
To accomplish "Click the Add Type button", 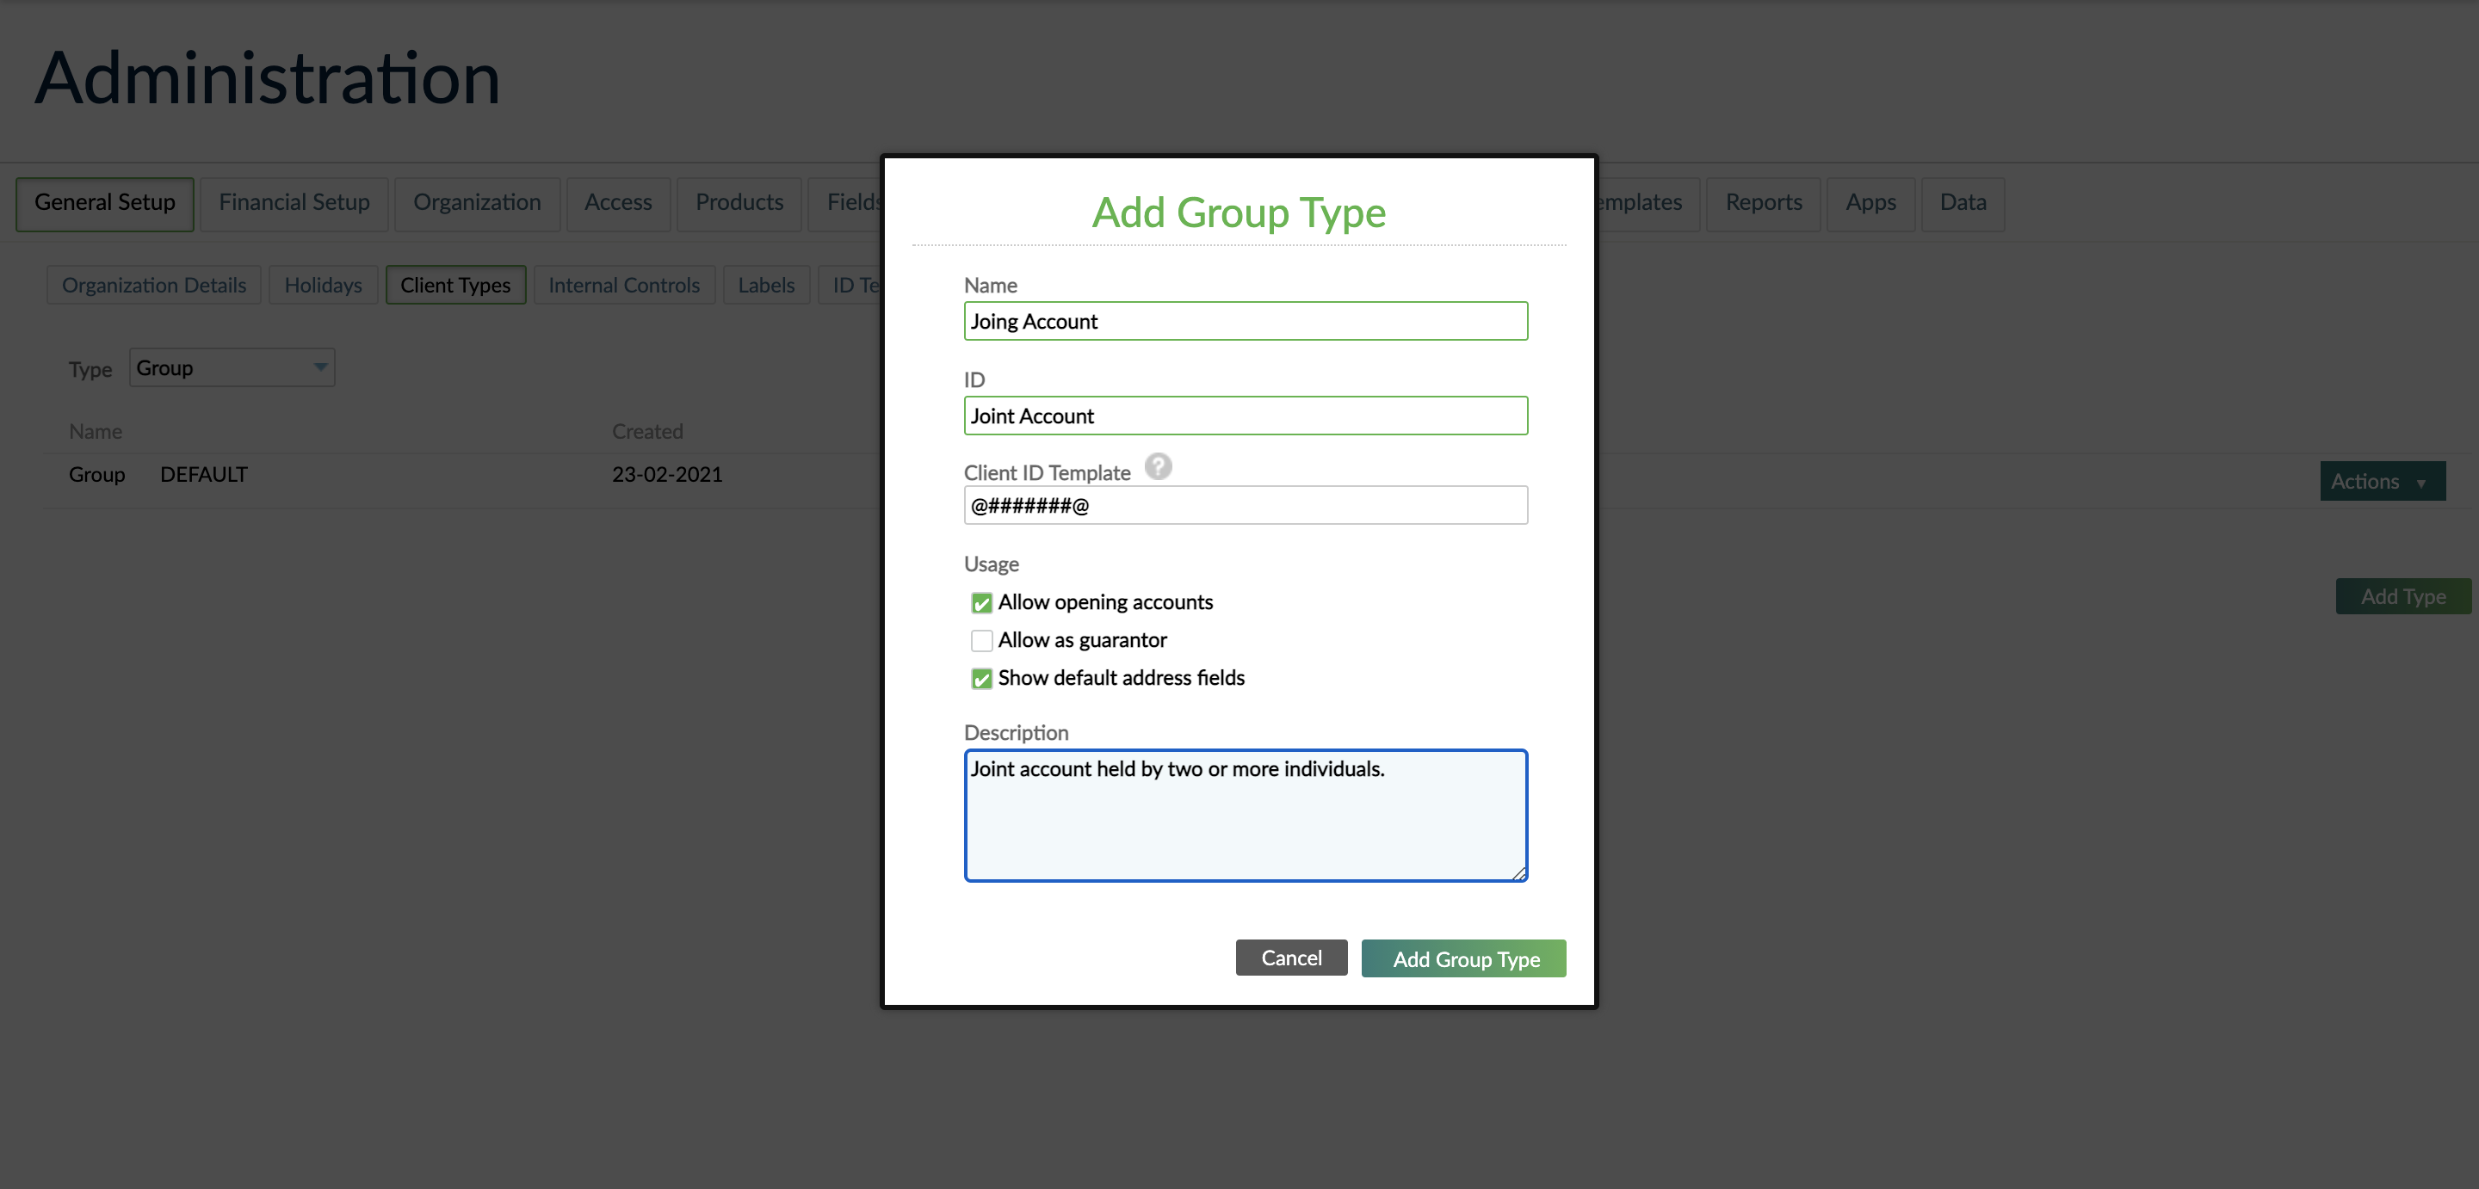I will [x=2402, y=595].
